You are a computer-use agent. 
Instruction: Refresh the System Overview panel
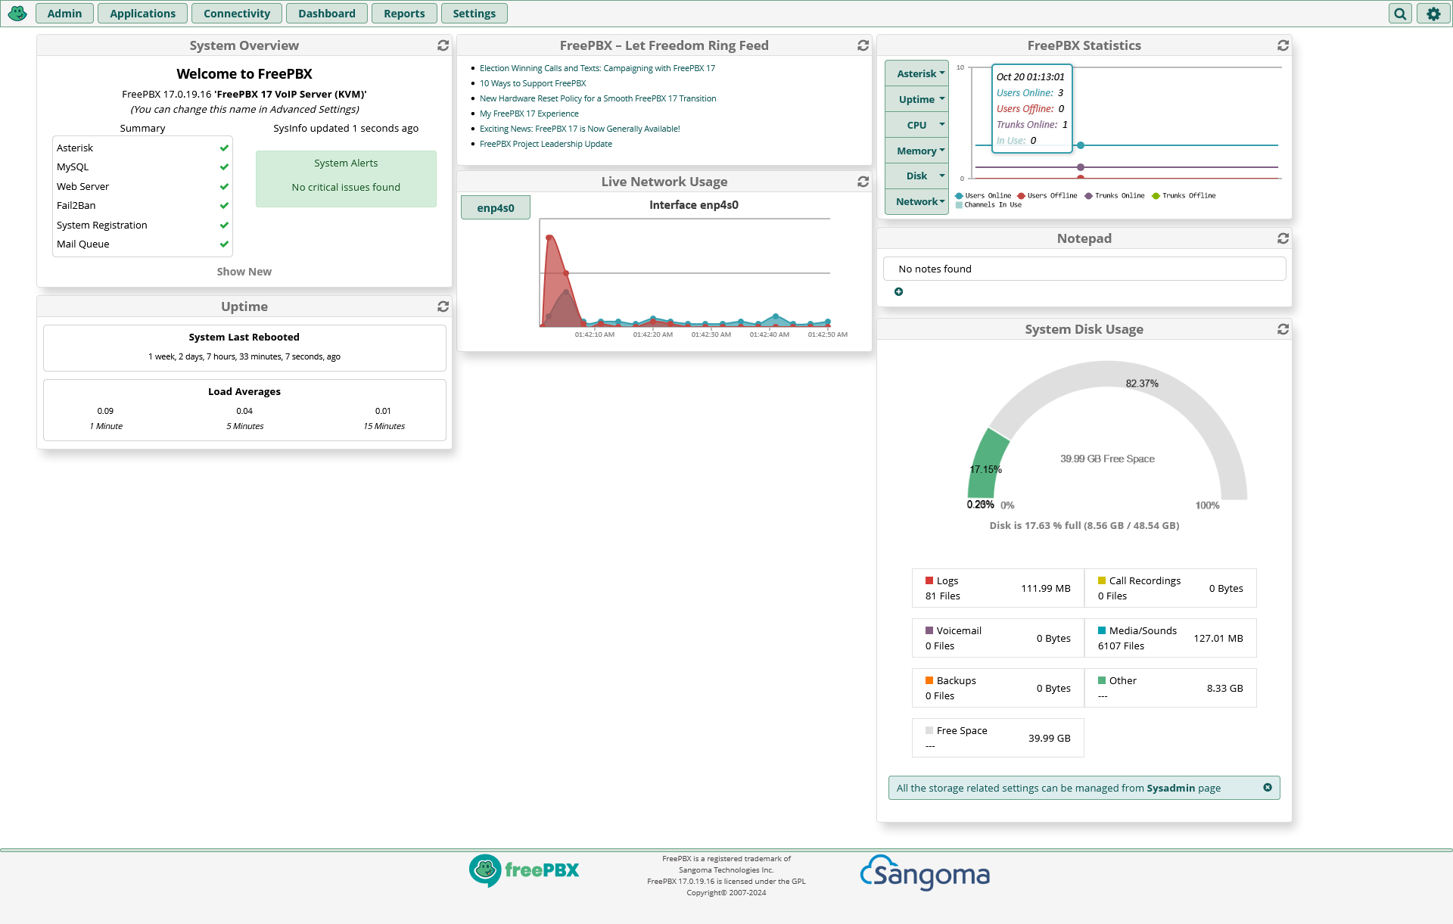pos(443,45)
